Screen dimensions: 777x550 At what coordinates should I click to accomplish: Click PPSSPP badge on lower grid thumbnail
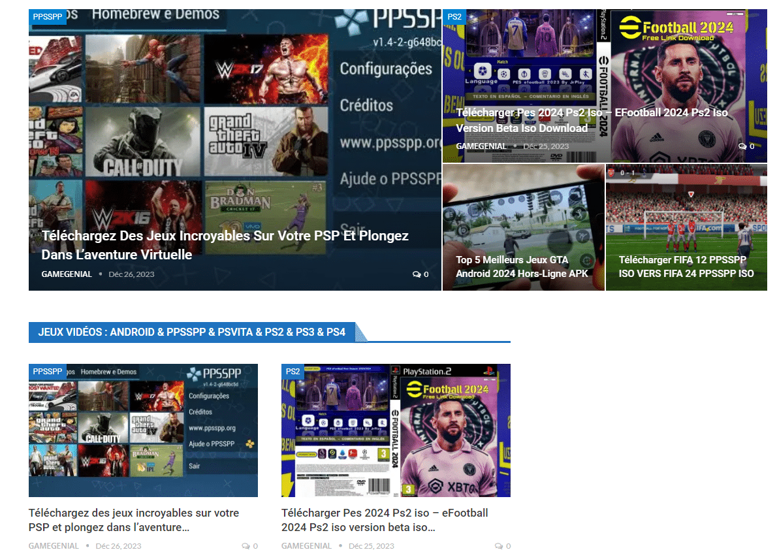48,372
